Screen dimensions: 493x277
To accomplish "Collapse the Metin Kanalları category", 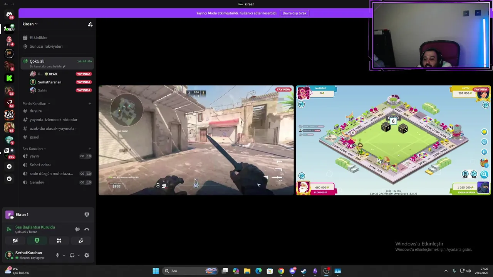I will click(36, 103).
